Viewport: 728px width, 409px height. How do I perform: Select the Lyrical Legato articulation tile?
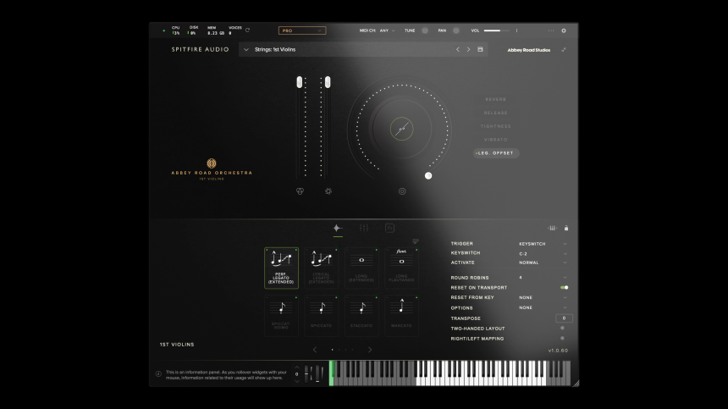pyautogui.click(x=321, y=268)
